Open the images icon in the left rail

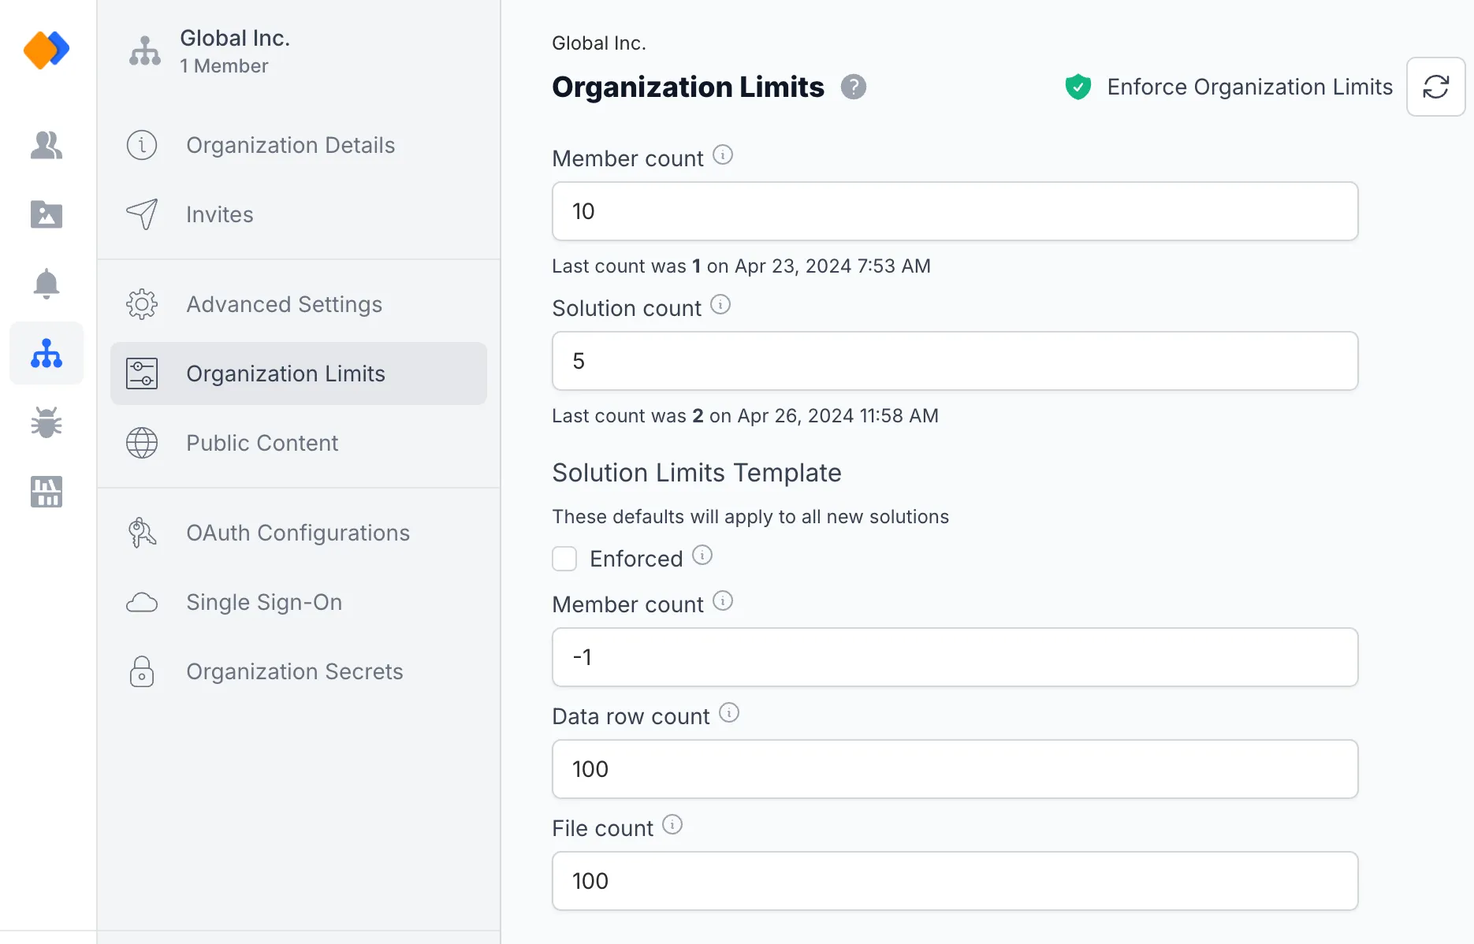tap(47, 214)
